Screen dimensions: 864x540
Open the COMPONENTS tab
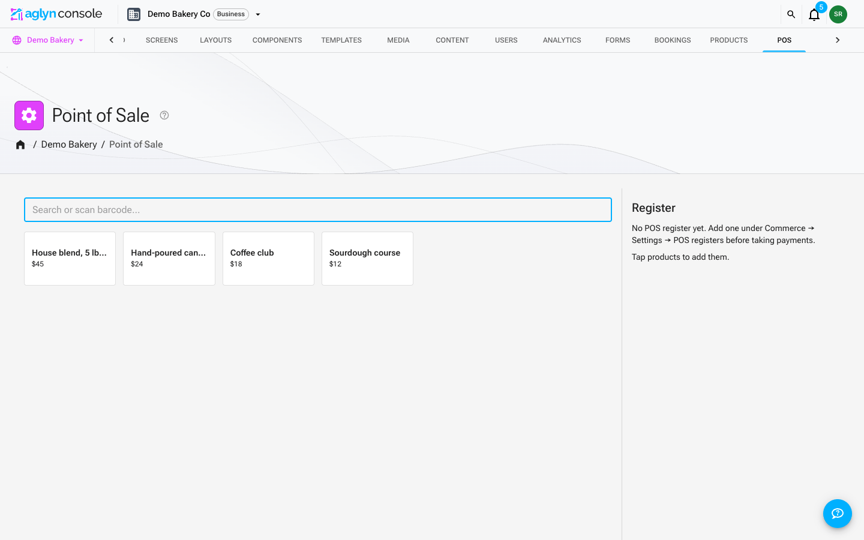click(x=277, y=40)
